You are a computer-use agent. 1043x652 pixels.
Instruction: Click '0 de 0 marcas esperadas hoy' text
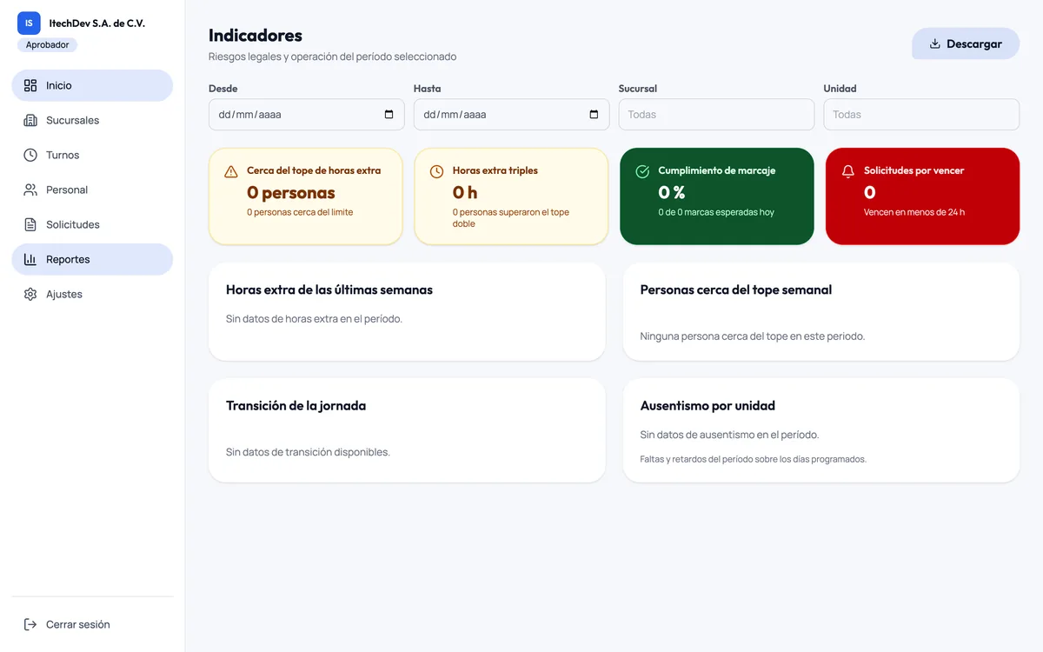(716, 212)
